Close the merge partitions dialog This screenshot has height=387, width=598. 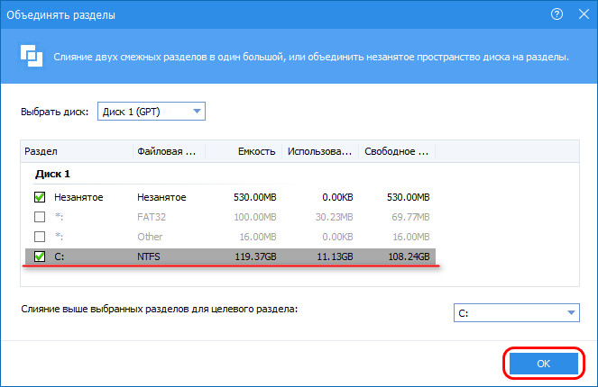click(x=584, y=14)
